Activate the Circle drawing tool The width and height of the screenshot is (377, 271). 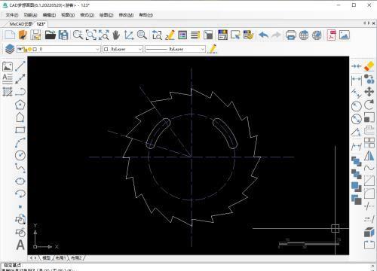point(20,155)
